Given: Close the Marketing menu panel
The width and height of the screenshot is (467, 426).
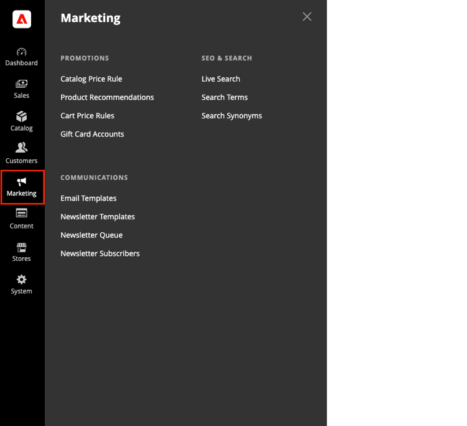Looking at the screenshot, I should (307, 17).
